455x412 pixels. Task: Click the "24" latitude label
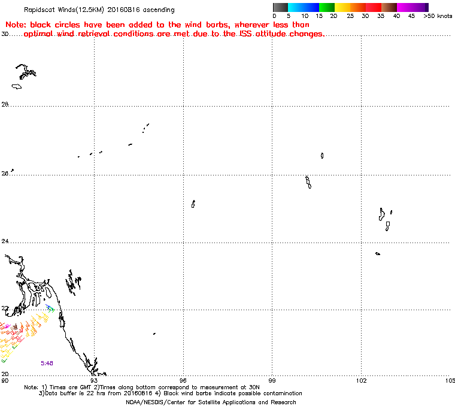pos(5,241)
